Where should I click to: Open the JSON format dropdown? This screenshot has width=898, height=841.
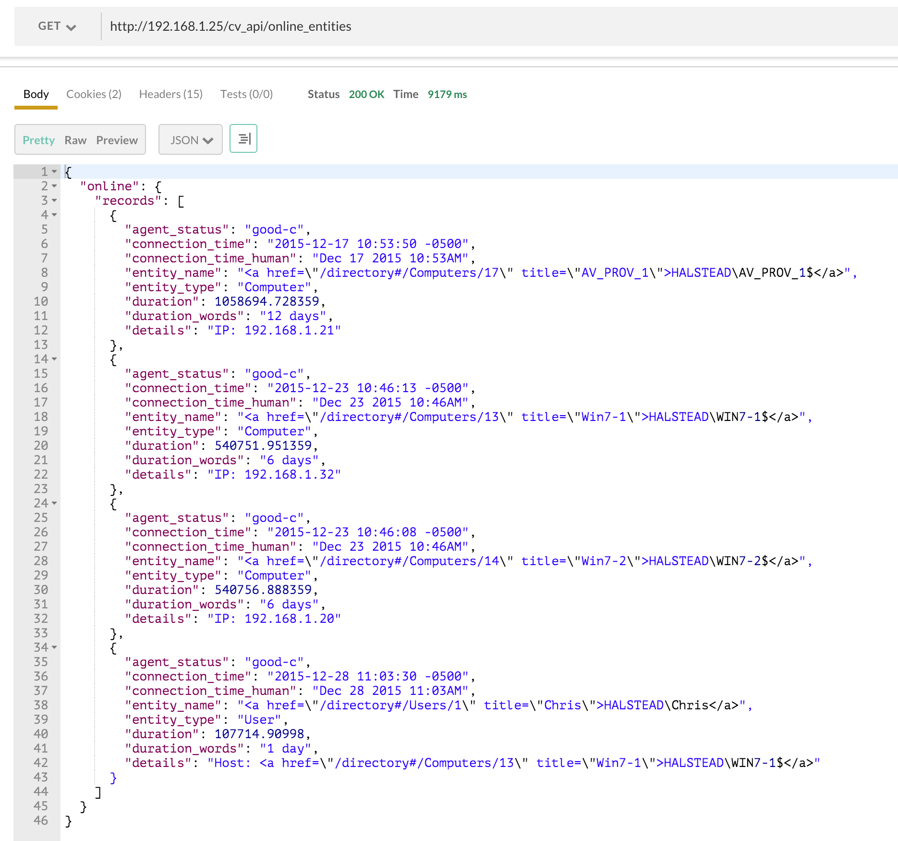pos(191,140)
